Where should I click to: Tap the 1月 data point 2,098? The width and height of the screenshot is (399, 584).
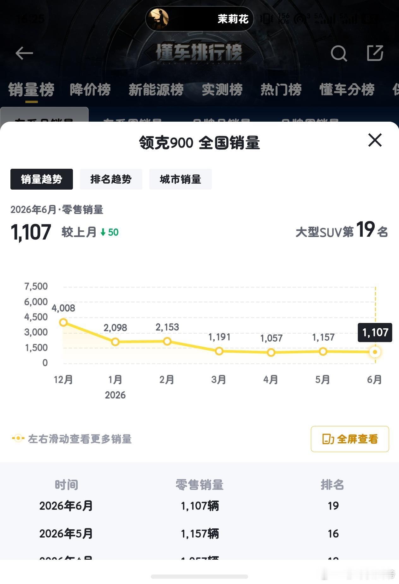pyautogui.click(x=115, y=342)
